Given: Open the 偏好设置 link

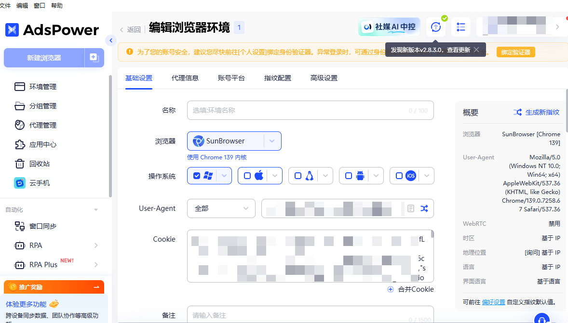Looking at the screenshot, I should (x=493, y=302).
